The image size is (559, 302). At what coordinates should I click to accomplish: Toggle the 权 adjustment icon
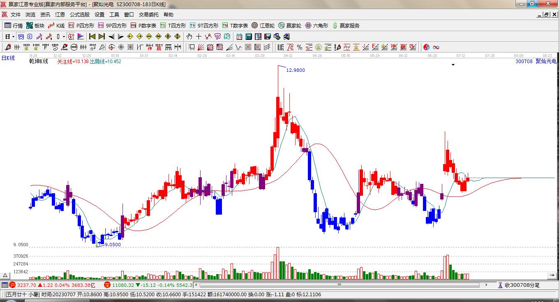click(x=71, y=37)
